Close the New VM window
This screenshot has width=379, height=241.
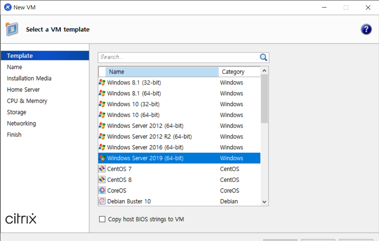(368, 8)
